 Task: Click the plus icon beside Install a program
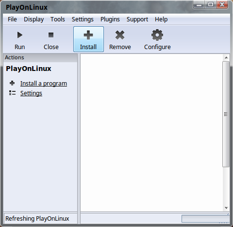tap(12, 83)
